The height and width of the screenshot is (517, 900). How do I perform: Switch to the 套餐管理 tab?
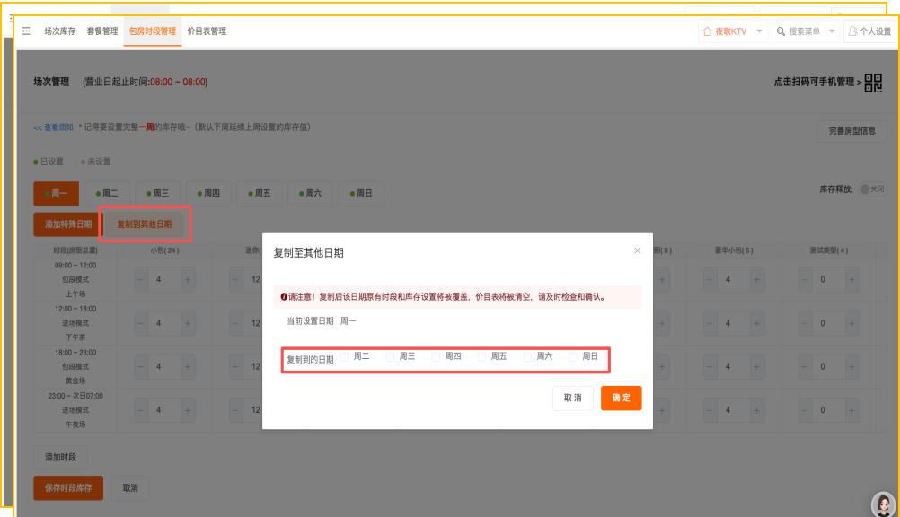coord(102,31)
